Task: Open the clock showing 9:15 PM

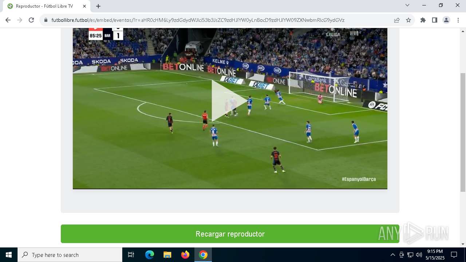Action: 435,255
